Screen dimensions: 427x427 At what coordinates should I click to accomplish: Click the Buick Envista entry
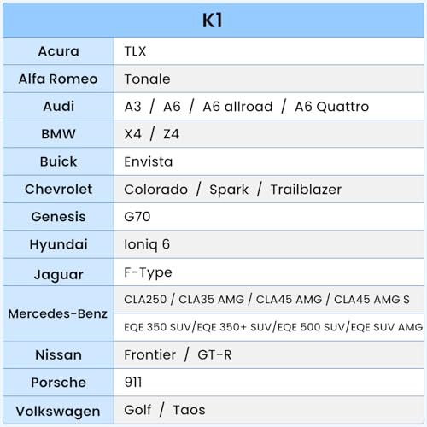(x=149, y=161)
